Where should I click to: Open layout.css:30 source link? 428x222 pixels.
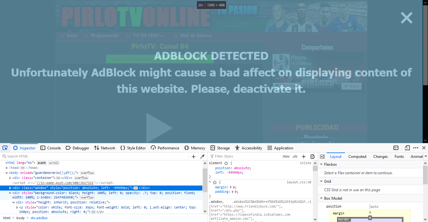(299, 182)
